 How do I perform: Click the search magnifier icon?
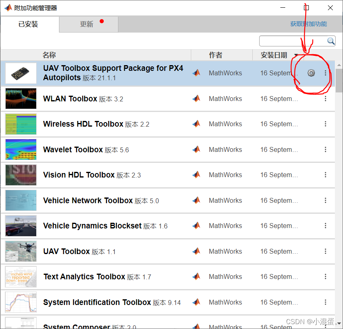[331, 41]
